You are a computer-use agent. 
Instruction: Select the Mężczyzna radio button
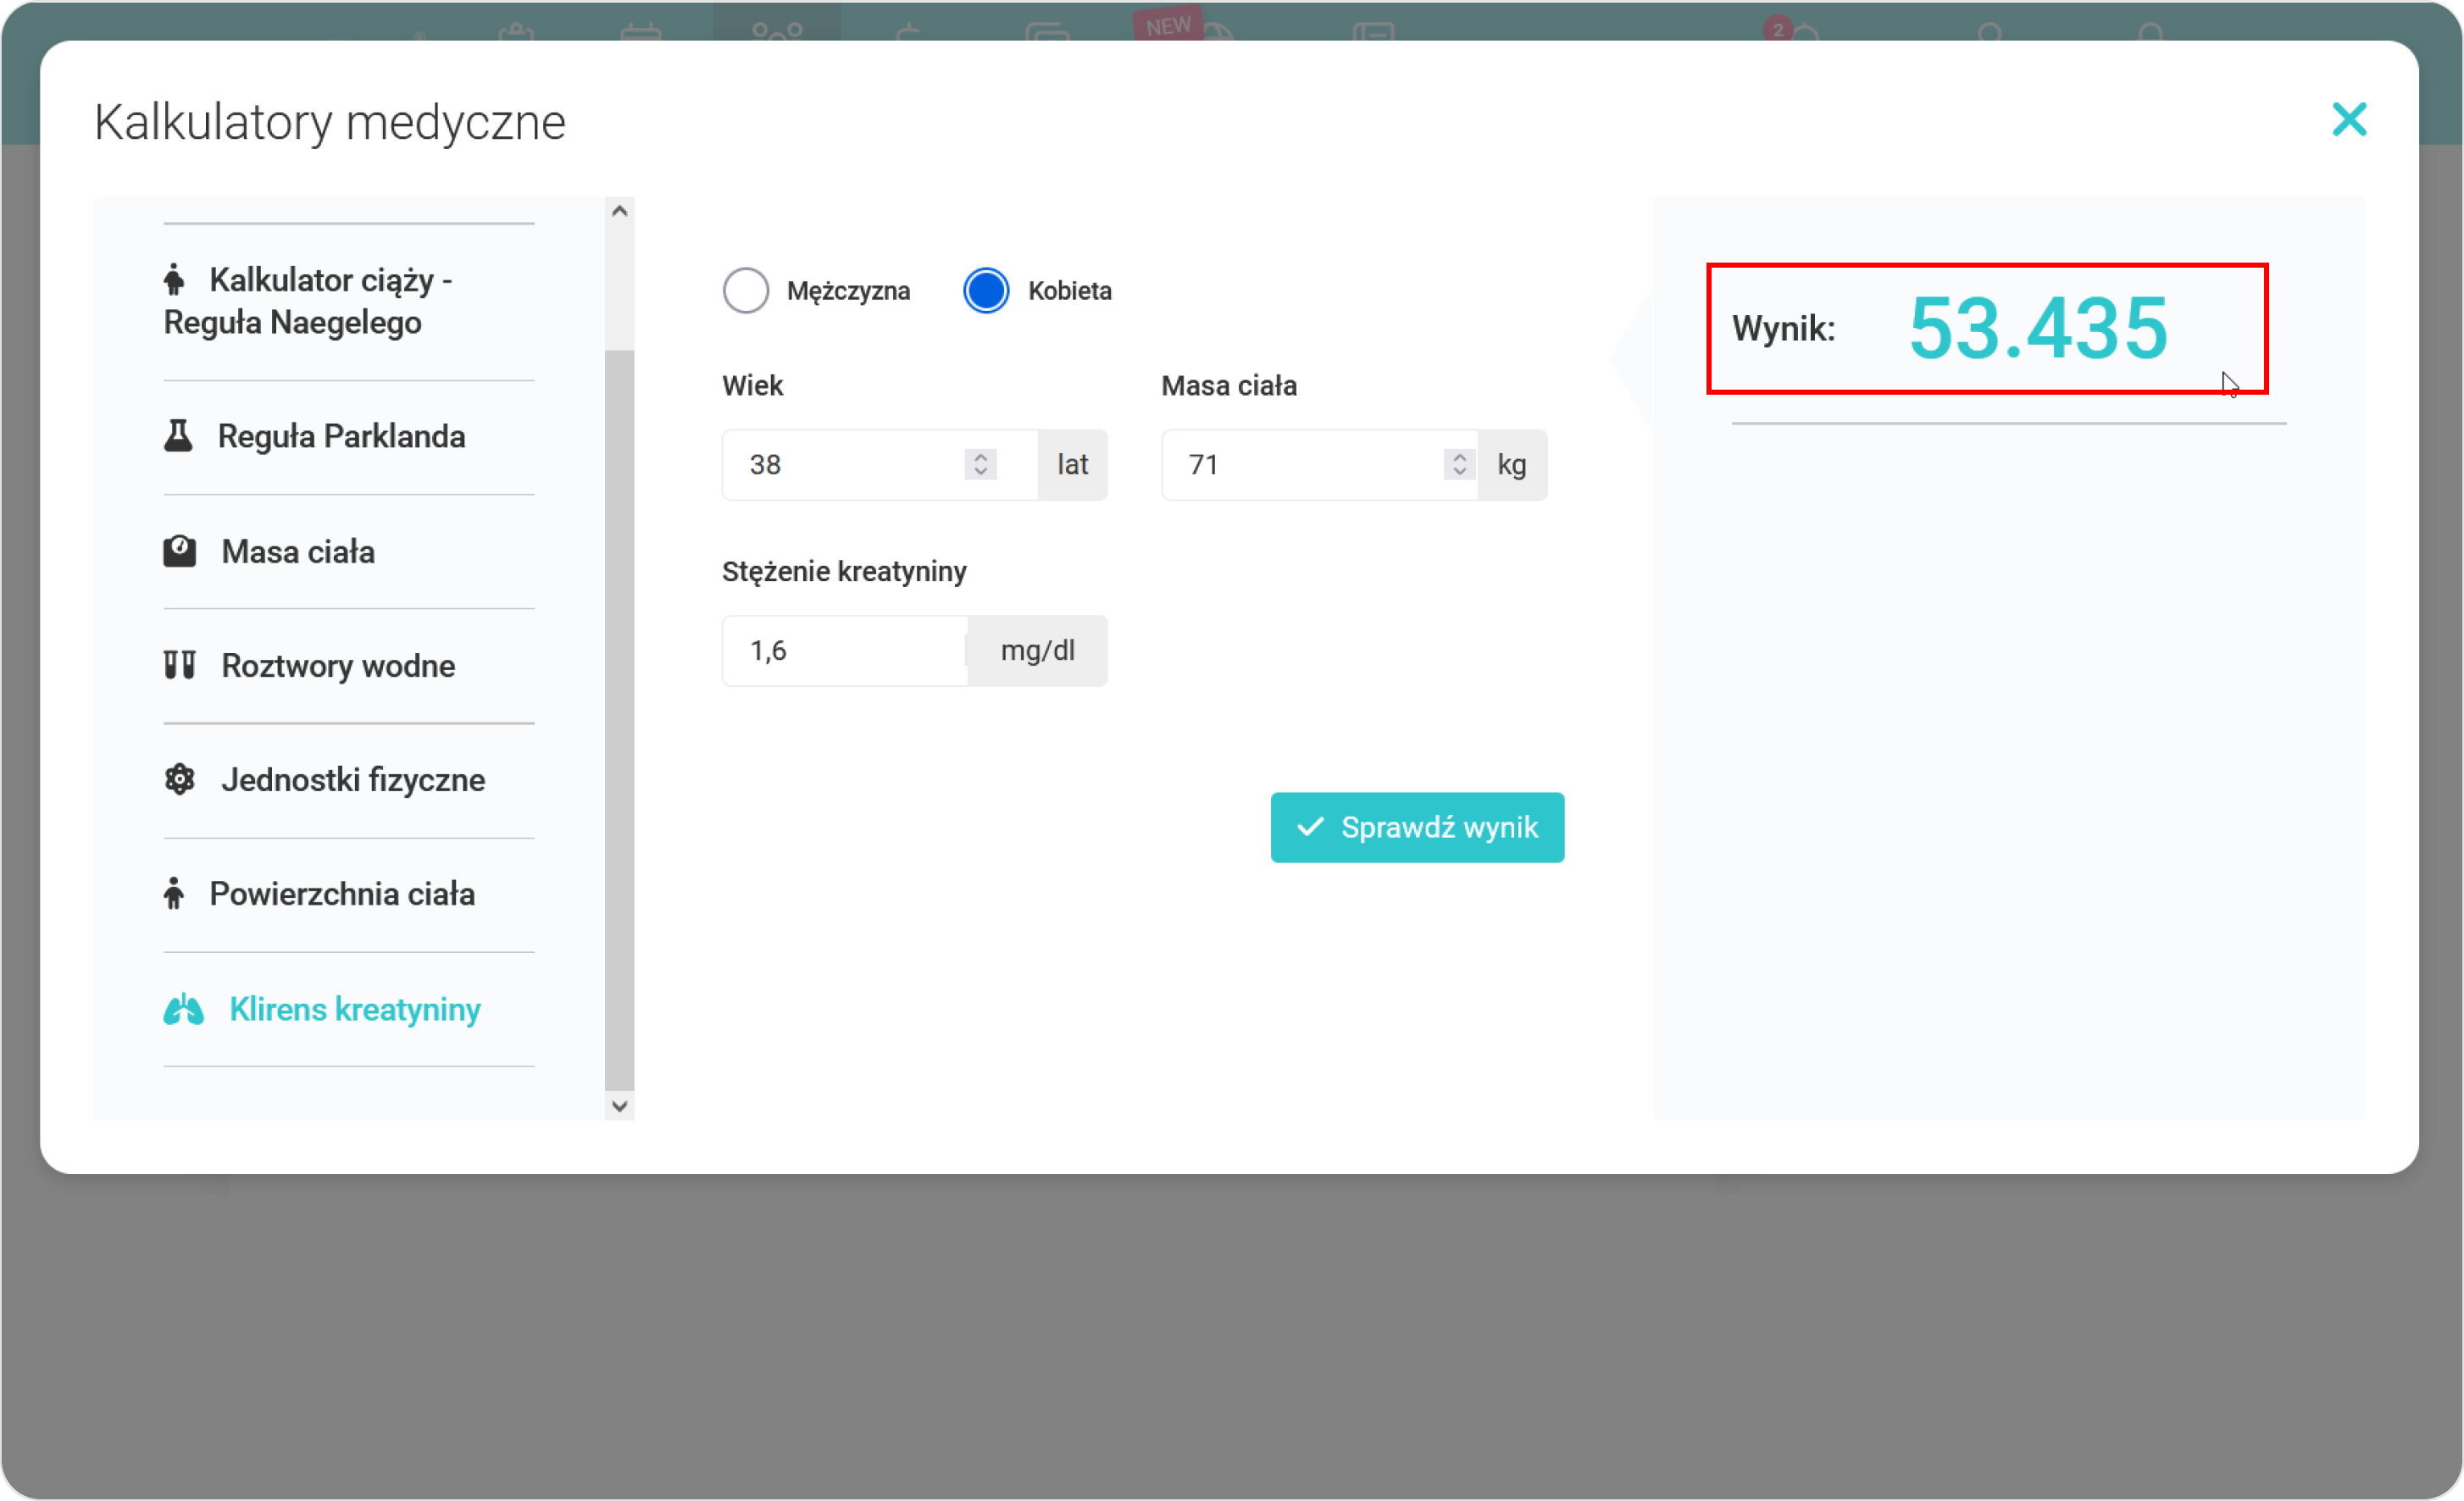click(746, 291)
